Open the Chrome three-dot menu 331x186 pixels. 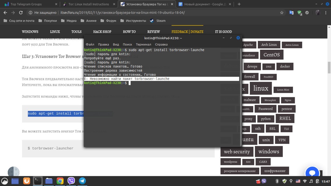point(326,12)
